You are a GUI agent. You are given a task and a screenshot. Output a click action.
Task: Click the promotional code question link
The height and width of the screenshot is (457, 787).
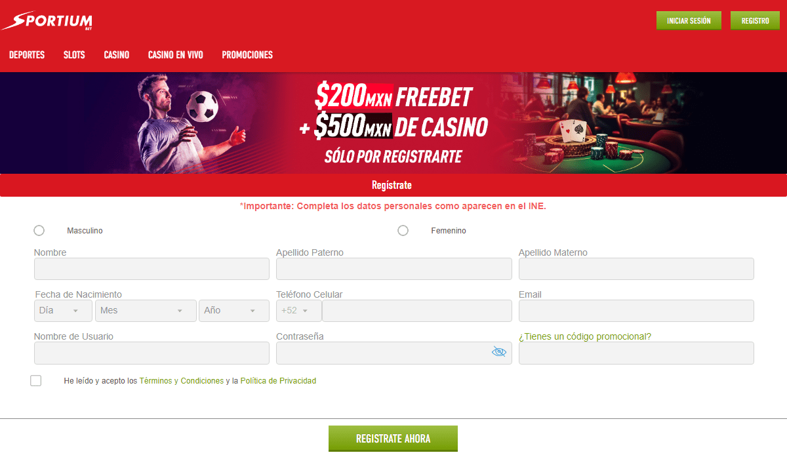(x=585, y=336)
